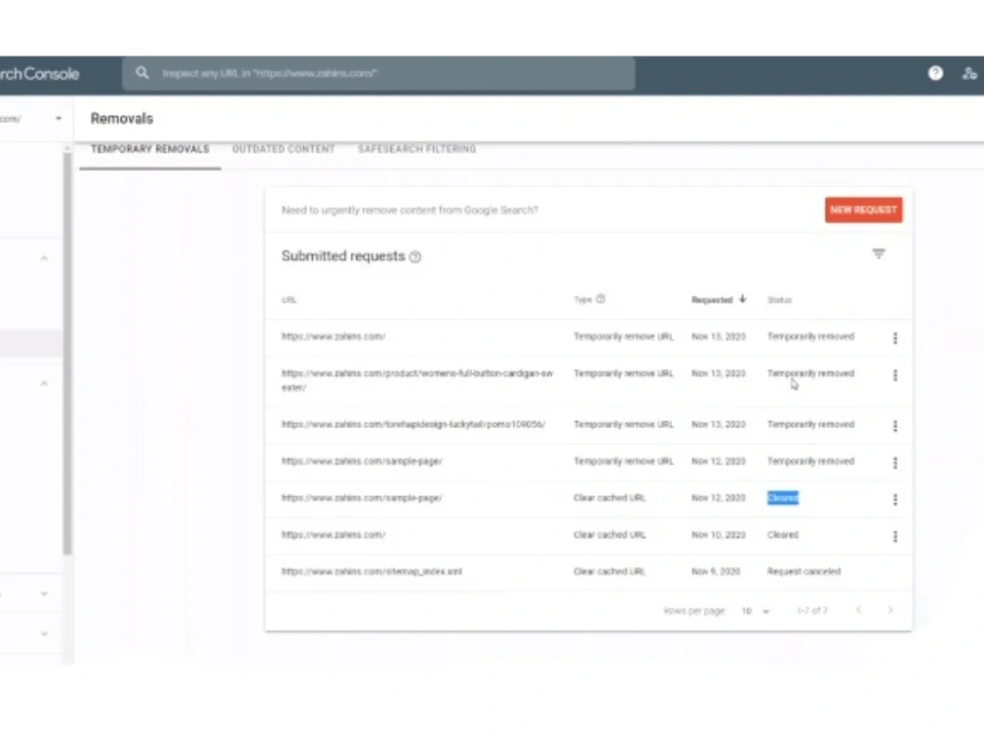Screen dimensions: 984x738
Task: Click the Inspect any URL search field
Action: [x=379, y=74]
